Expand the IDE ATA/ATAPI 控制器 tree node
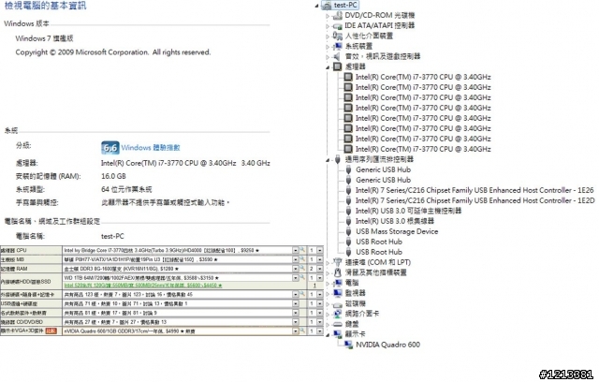The height and width of the screenshot is (382, 599). coord(328,26)
